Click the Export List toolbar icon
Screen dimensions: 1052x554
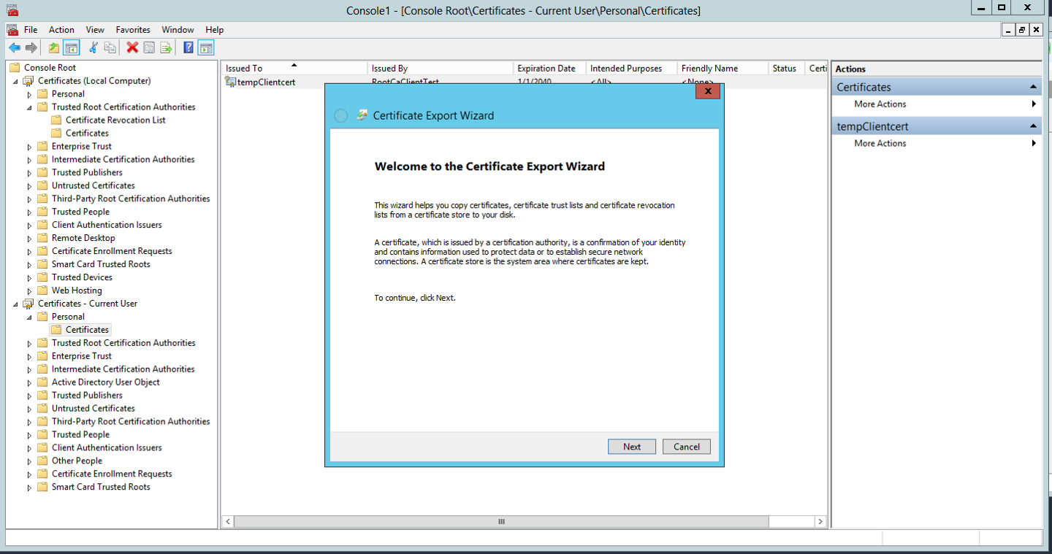click(167, 48)
